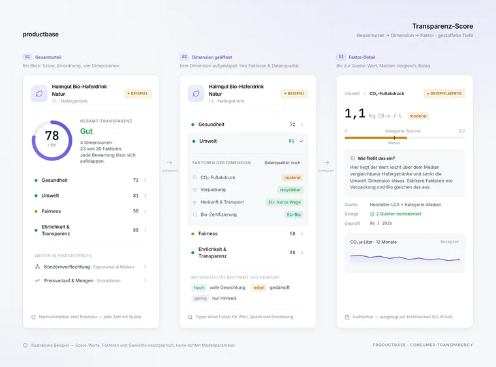Click the productbase logo
The width and height of the screenshot is (496, 367).
[40, 34]
